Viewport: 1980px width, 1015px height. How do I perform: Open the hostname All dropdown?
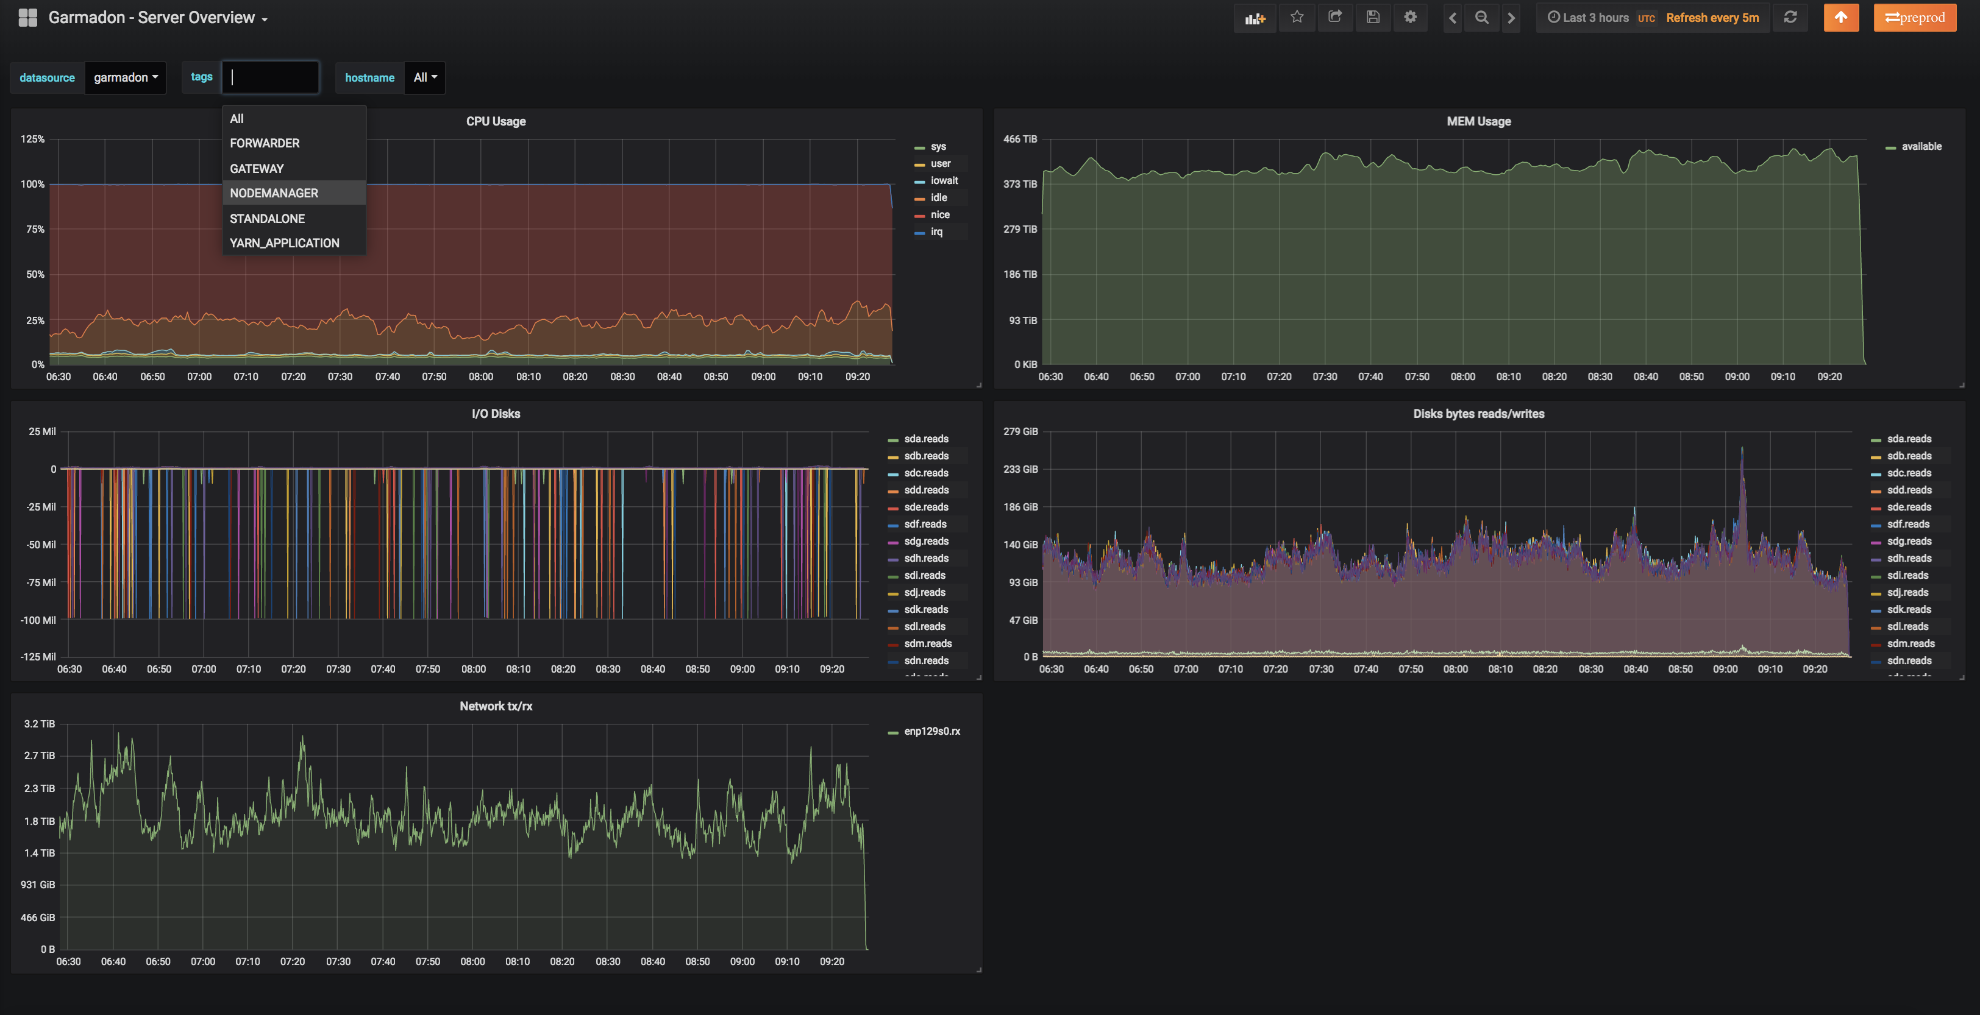pyautogui.click(x=424, y=77)
